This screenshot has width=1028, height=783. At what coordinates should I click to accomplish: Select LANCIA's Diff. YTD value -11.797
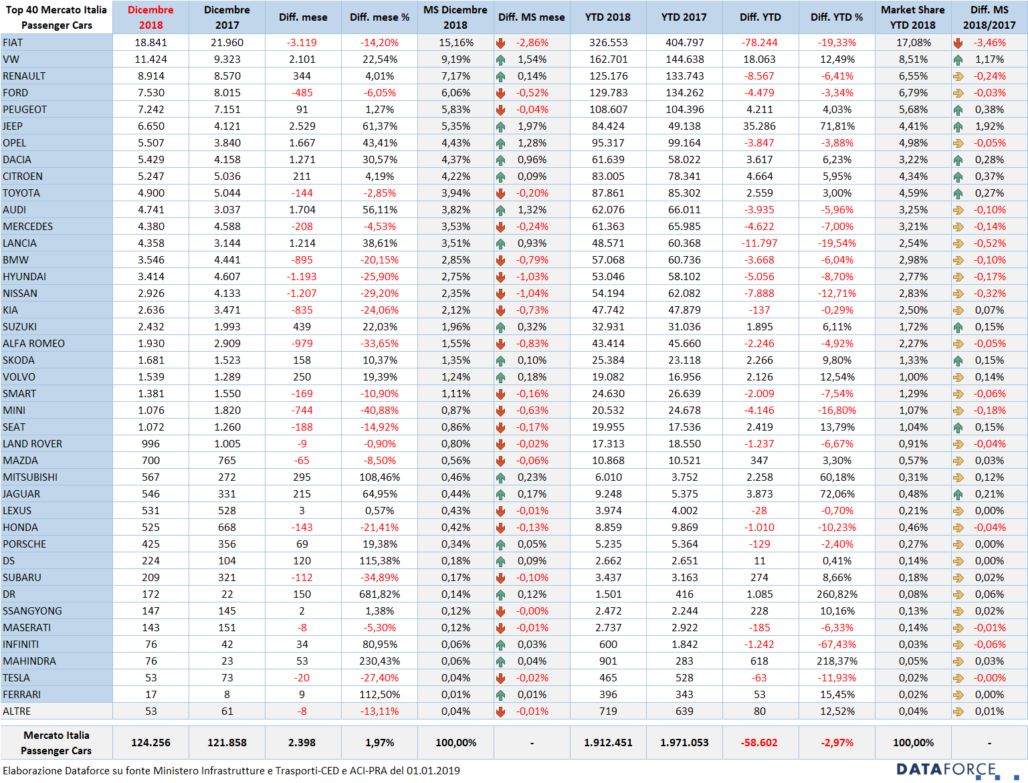(x=759, y=243)
